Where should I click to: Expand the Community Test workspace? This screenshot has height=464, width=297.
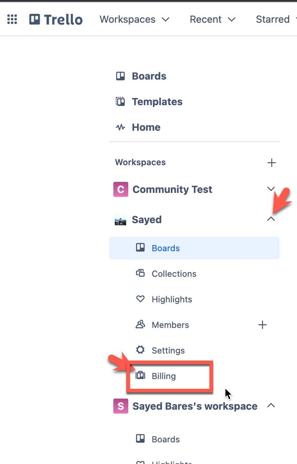click(x=271, y=189)
